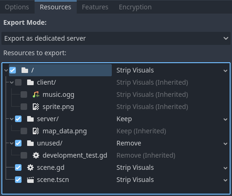This screenshot has width=232, height=196.
Task: Click the unused/ folder icon
Action: tap(30, 143)
